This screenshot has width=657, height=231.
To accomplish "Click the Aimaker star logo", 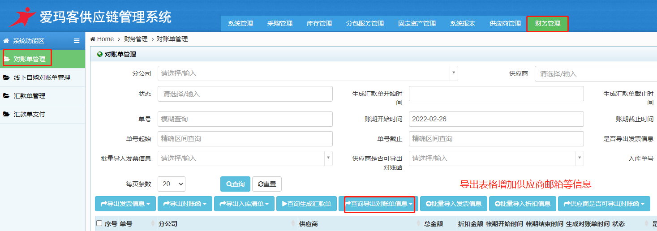I will [x=22, y=17].
